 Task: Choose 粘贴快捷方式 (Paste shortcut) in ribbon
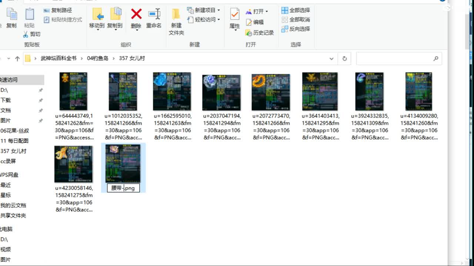coord(63,20)
